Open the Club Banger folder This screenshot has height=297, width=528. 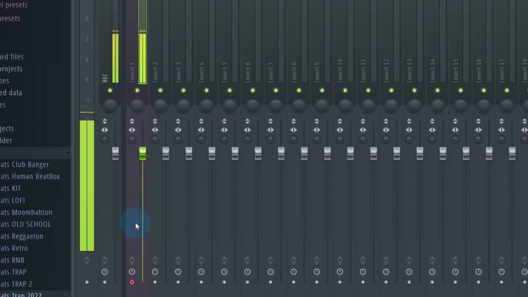pos(24,164)
